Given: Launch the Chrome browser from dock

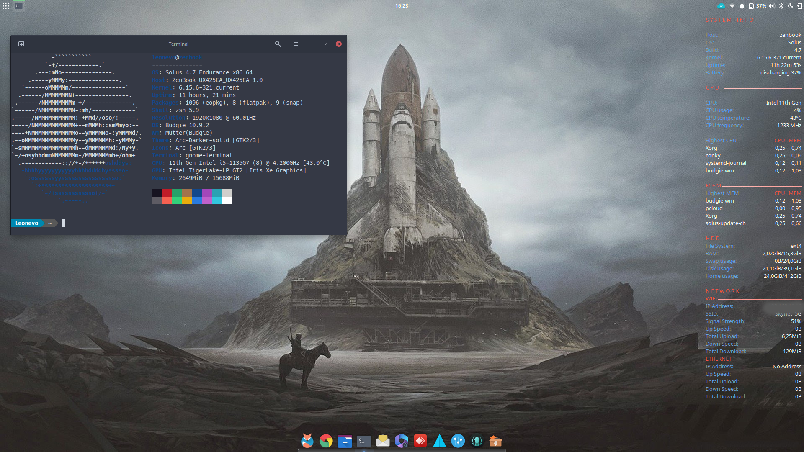Looking at the screenshot, I should pos(326,441).
